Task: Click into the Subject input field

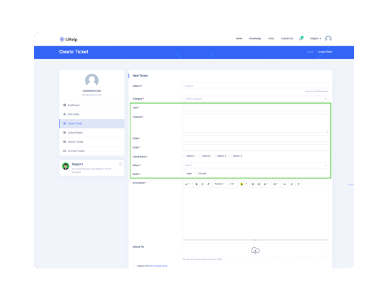Action: (255, 86)
